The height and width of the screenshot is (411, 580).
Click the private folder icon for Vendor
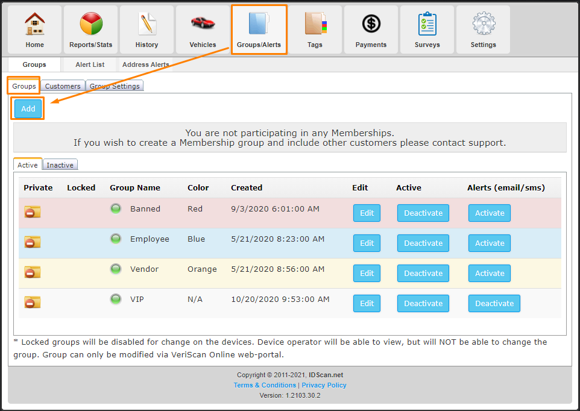coord(32,272)
